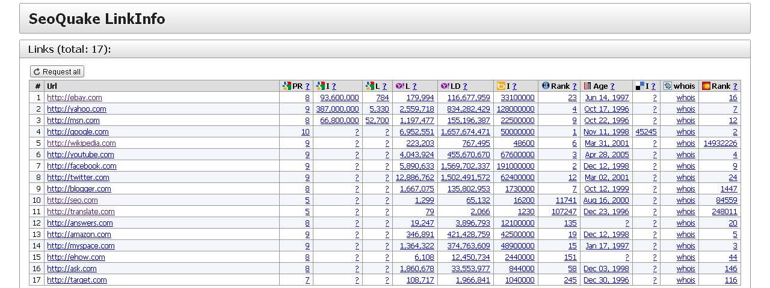
Task: Click the whois icon in column header
Action: pos(667,86)
